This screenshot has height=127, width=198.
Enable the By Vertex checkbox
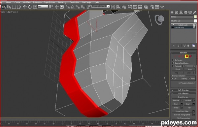point(173,60)
